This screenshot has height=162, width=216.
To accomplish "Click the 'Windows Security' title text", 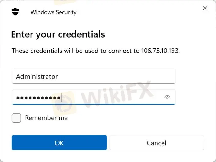I will [x=53, y=12].
